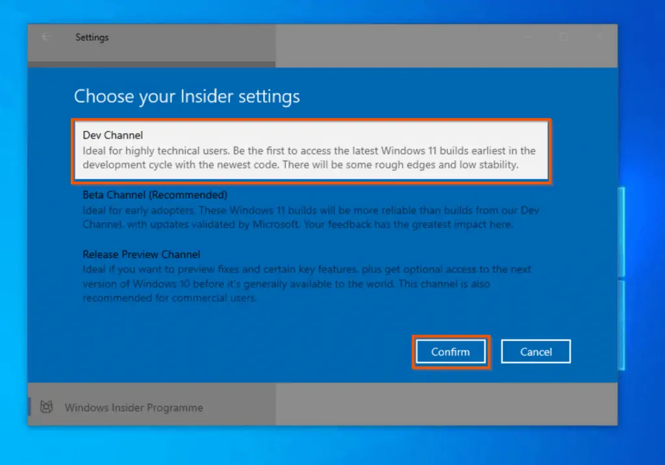665x465 pixels.
Task: Click the Windows Insider Programme cat icon
Action: [46, 407]
